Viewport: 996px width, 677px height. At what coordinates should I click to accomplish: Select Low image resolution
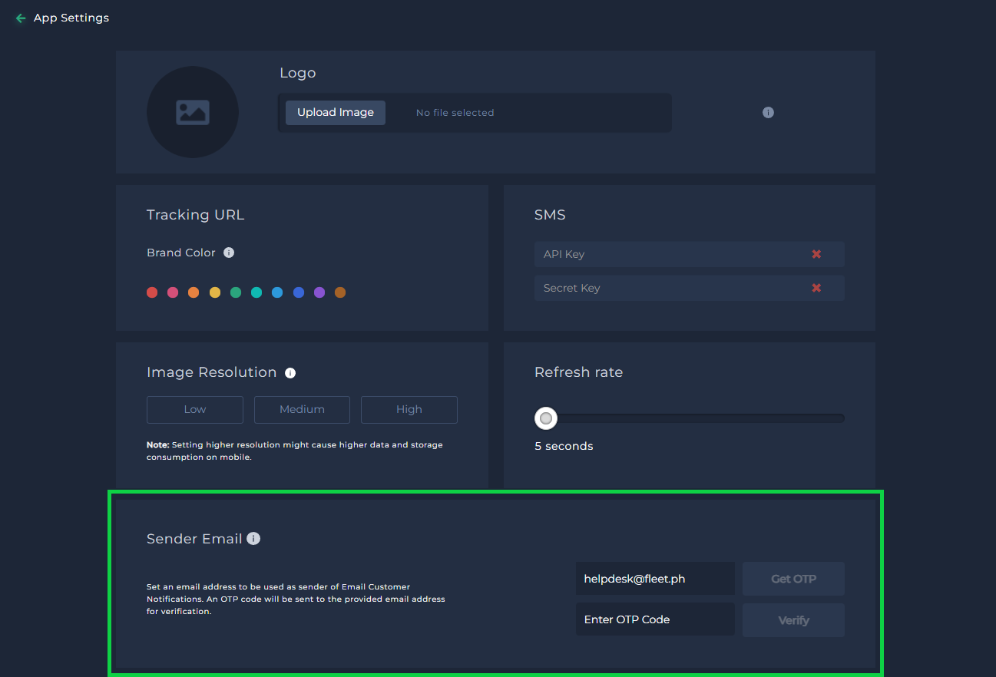tap(195, 410)
